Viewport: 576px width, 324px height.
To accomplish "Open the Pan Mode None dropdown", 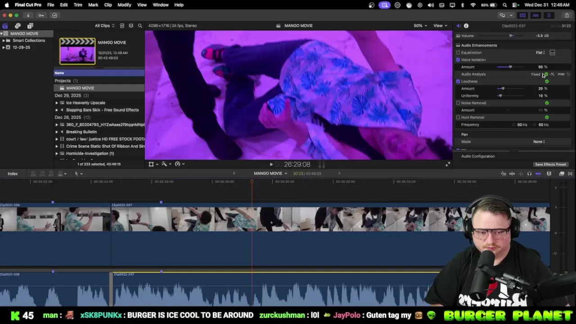I will click(x=539, y=142).
